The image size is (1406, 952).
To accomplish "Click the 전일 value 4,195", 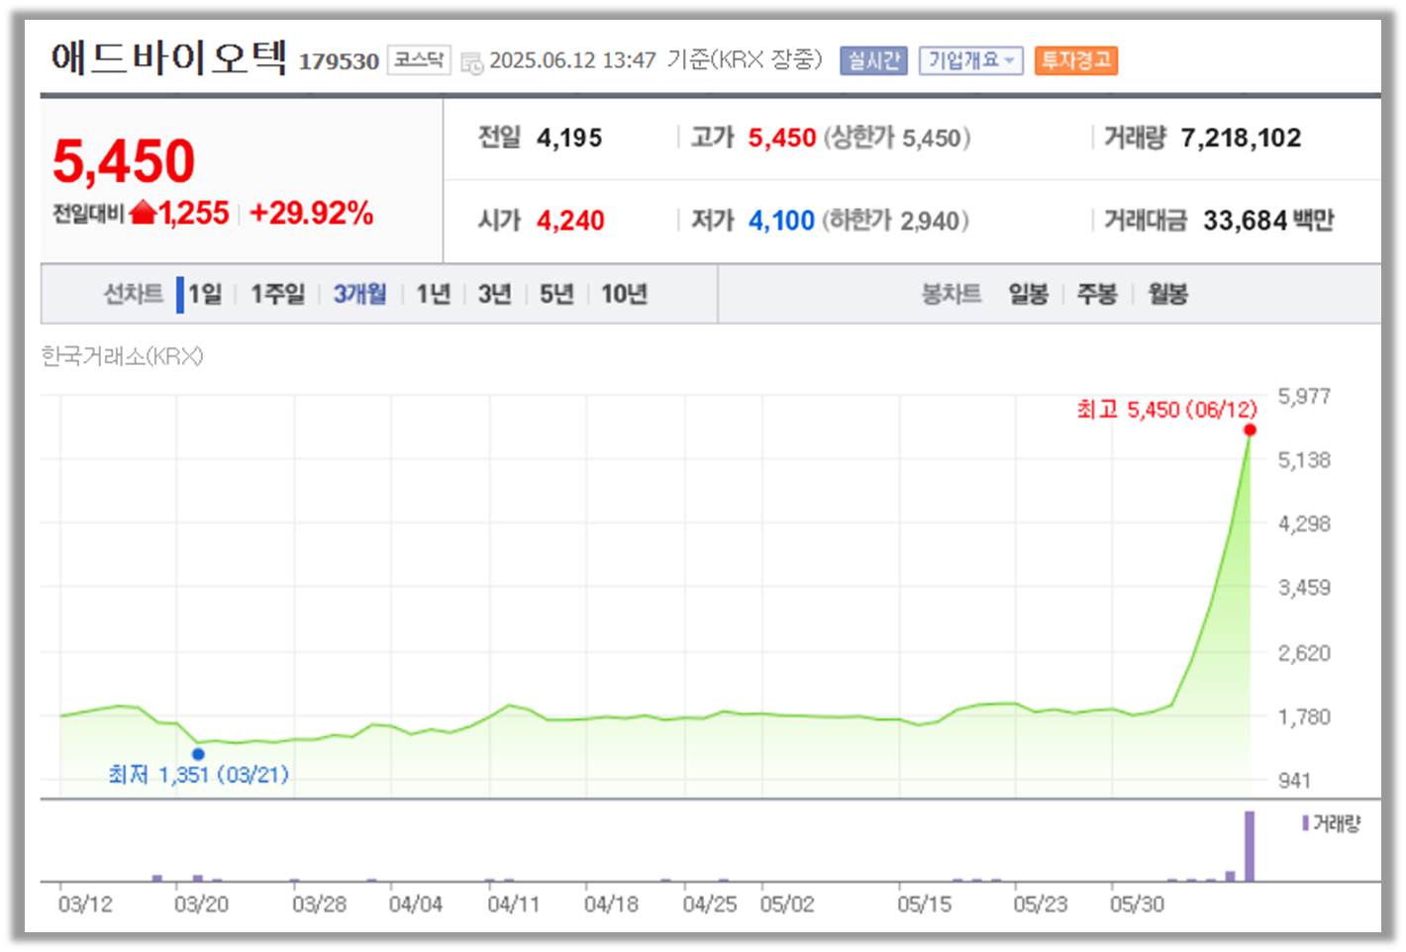I will click(569, 138).
